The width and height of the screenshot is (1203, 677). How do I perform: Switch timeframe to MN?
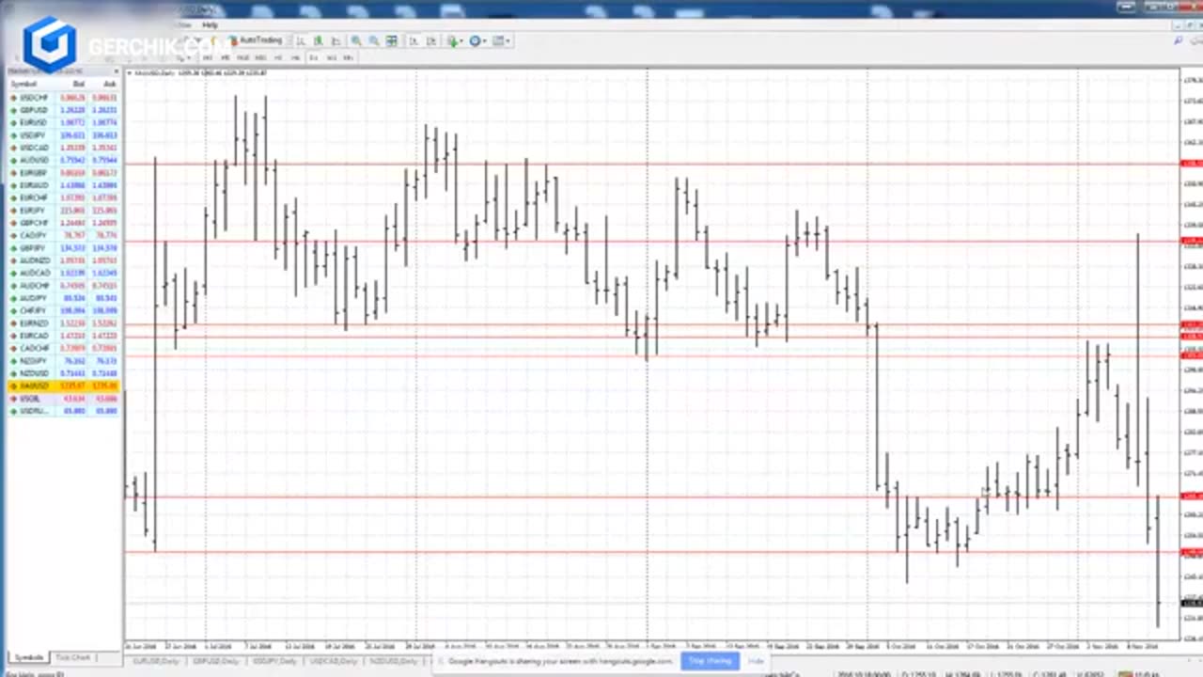pos(348,57)
